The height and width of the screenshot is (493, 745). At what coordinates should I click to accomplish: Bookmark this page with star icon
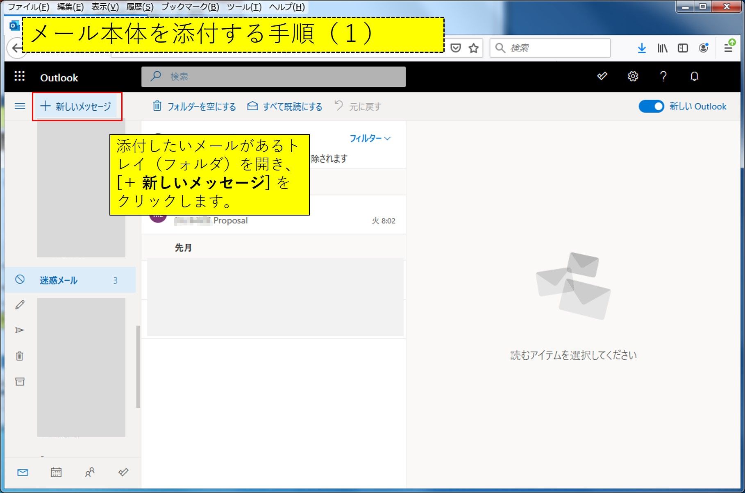point(474,48)
